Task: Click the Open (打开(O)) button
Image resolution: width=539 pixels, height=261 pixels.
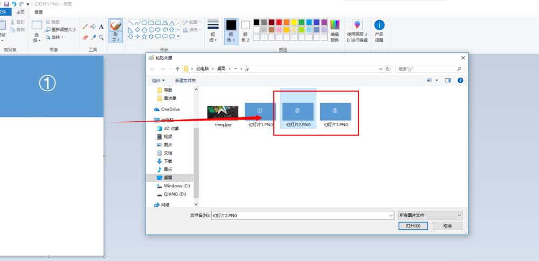Action: tap(413, 226)
